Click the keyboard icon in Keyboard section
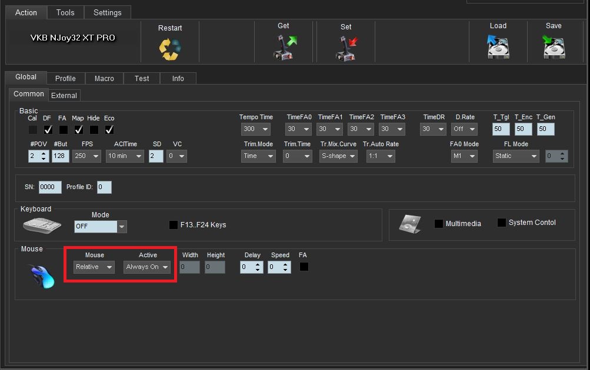Image resolution: width=590 pixels, height=370 pixels. click(x=42, y=226)
